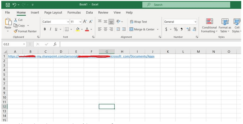Cut the selected cell contents

pyautogui.click(x=18, y=20)
